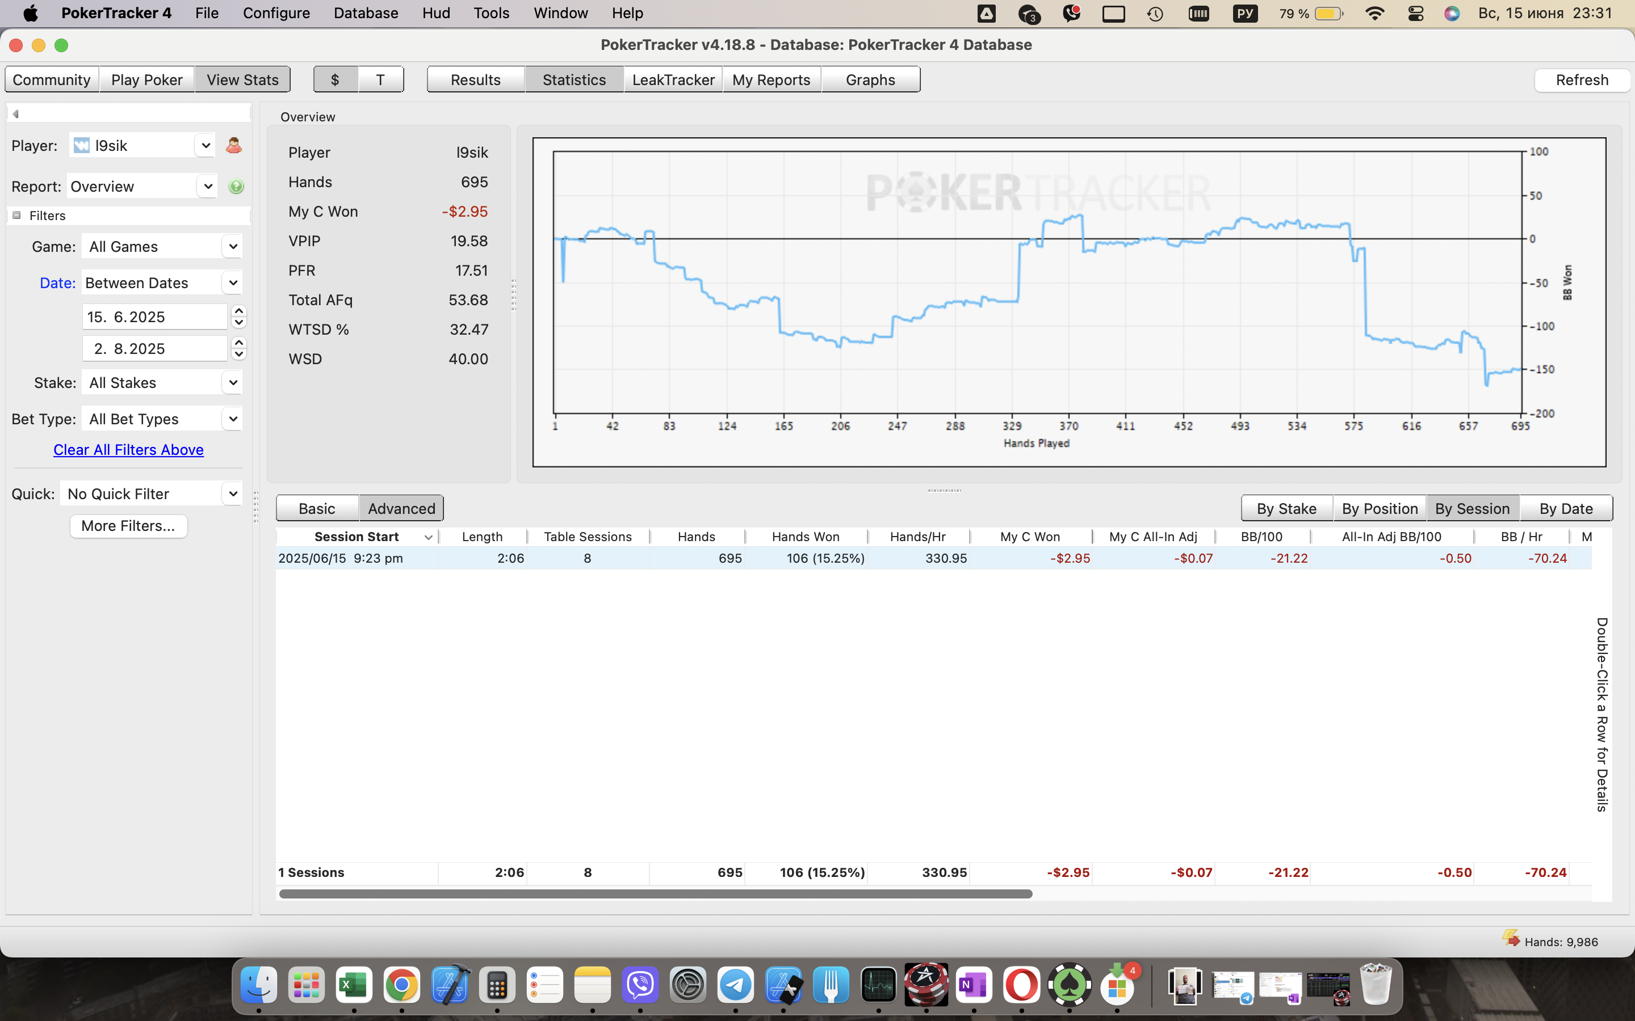Viewport: 1635px width, 1021px height.
Task: Open the Report dropdown
Action: (x=207, y=187)
